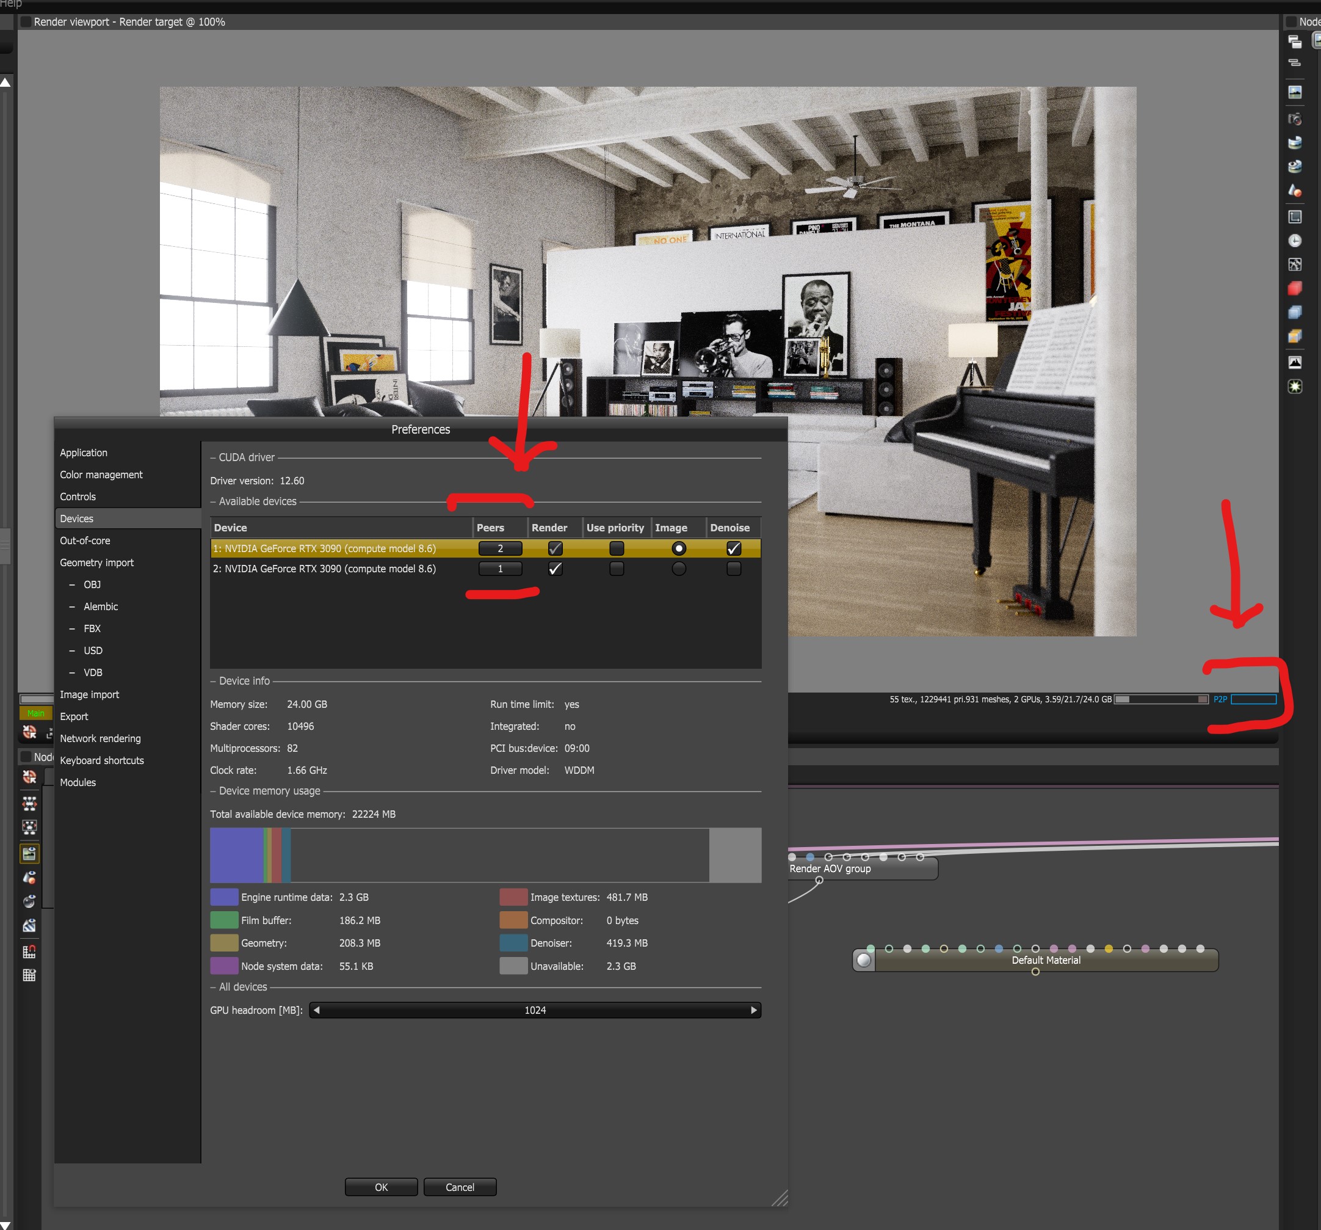Open Peers dropdown of first GPU
This screenshot has height=1230, width=1321.
500,548
